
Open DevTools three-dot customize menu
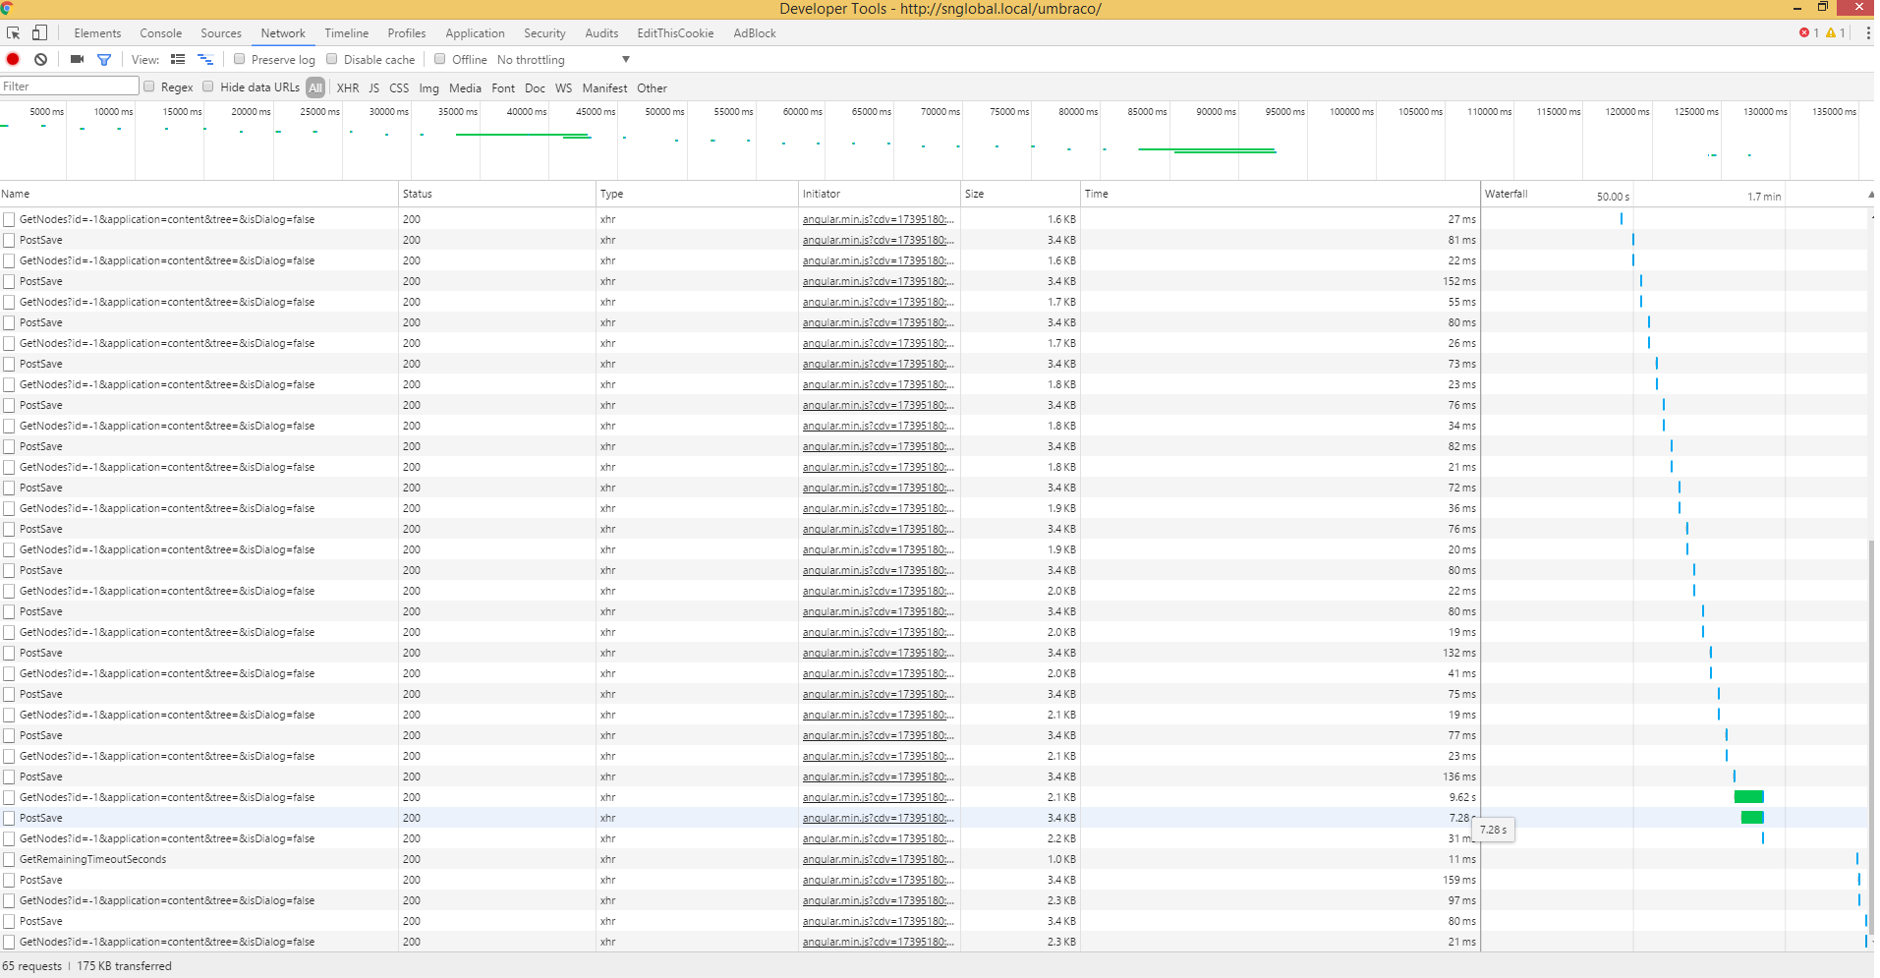pos(1867,33)
